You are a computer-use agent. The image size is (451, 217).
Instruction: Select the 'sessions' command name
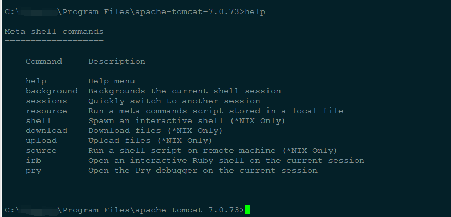coord(46,101)
